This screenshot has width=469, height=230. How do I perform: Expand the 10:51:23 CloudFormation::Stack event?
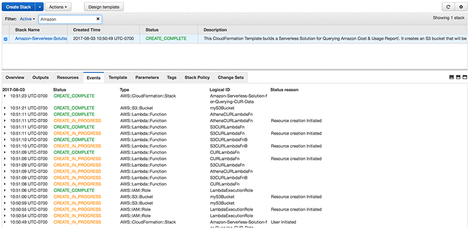coord(5,96)
